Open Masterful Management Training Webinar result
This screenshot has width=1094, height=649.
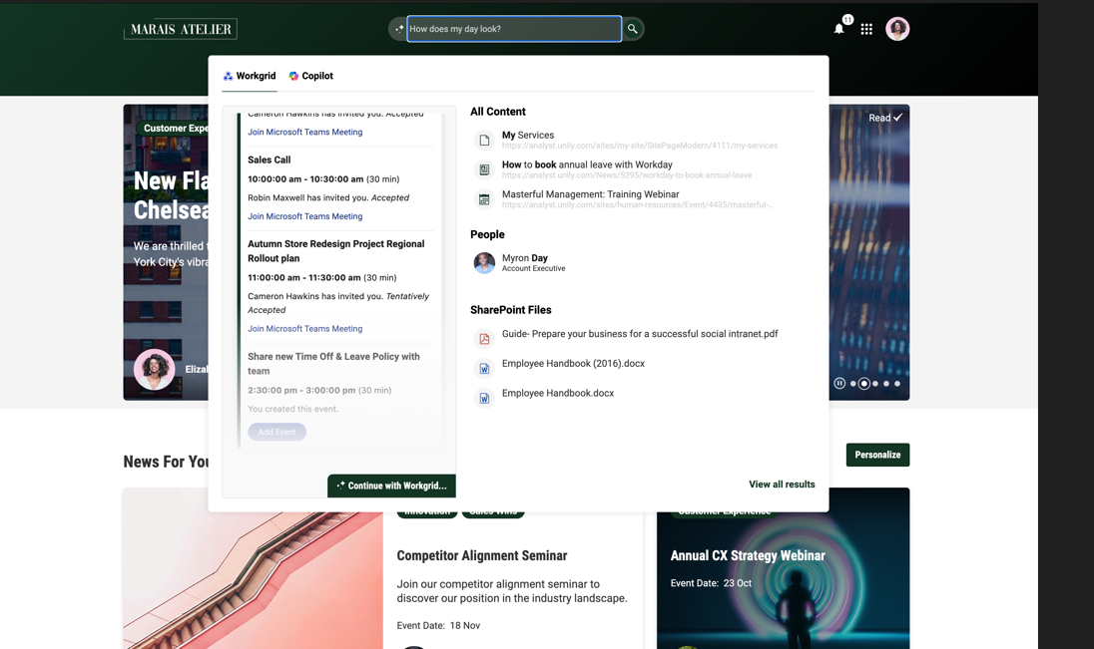point(590,194)
